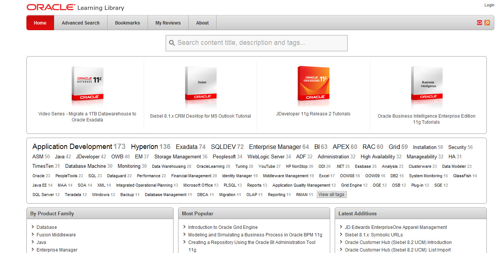The image size is (503, 253).
Task: Focus the content search field
Action: [257, 43]
